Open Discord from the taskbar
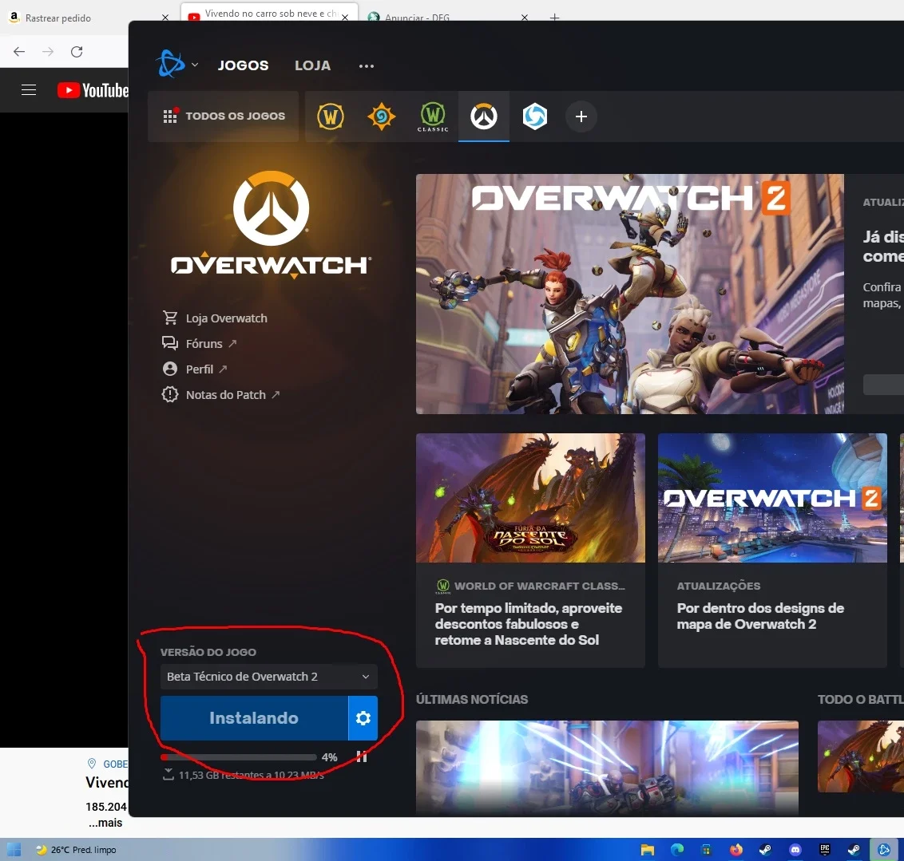 pyautogui.click(x=795, y=850)
